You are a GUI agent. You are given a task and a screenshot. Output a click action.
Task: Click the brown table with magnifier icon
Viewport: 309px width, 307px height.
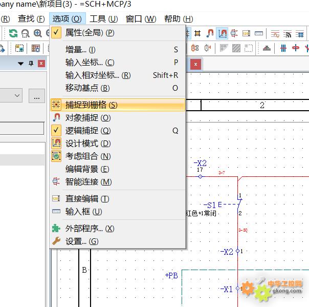coord(36,48)
